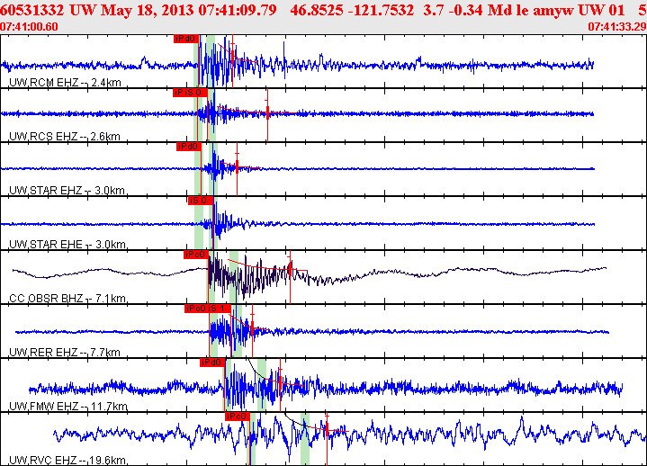Click the iPd0 pick label on FMW trace
647x466 pixels.
point(212,363)
